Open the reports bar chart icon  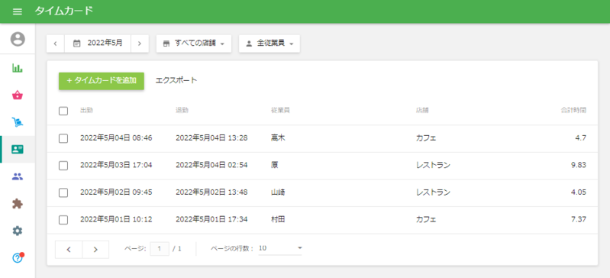[18, 68]
